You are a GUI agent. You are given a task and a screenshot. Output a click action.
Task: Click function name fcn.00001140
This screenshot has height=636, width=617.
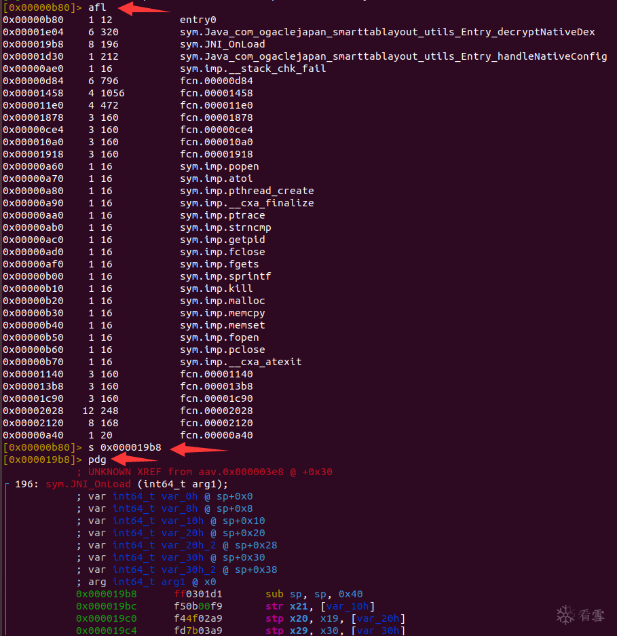(217, 374)
